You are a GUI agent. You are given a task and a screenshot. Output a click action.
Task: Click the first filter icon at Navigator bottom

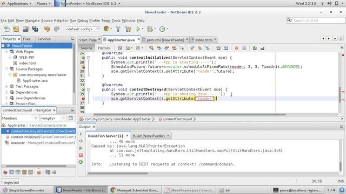(x=5, y=172)
